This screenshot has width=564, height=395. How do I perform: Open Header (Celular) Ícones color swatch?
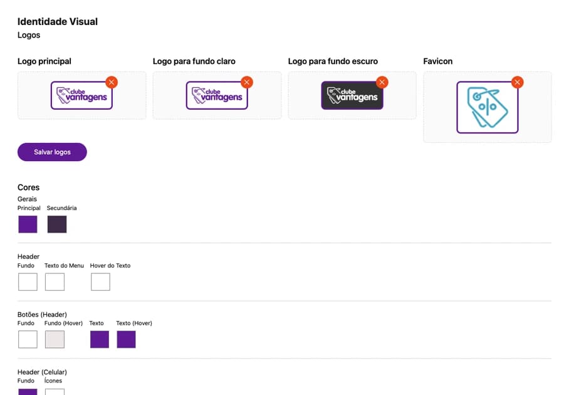(55, 392)
